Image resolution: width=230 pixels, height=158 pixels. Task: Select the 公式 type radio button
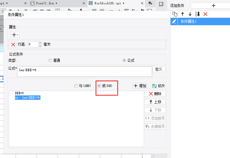tap(124, 61)
